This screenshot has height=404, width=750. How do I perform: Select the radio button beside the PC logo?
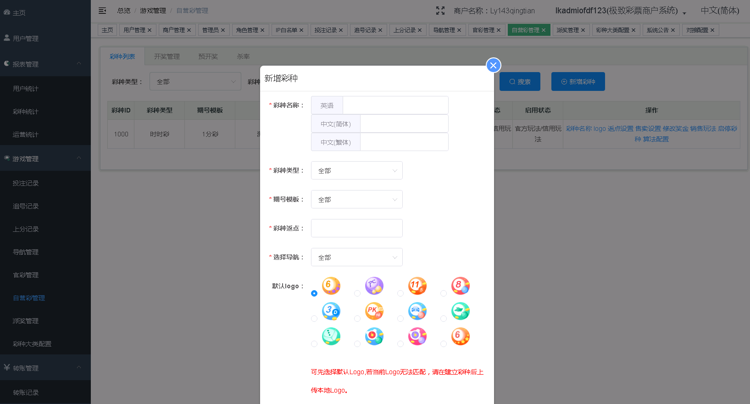tap(357, 293)
